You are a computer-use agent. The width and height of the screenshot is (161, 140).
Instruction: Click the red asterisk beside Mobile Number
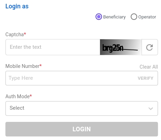tap(41, 65)
